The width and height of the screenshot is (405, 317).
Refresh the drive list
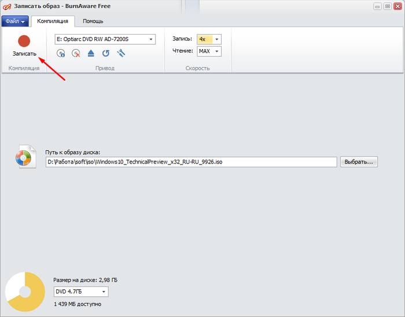(106, 53)
